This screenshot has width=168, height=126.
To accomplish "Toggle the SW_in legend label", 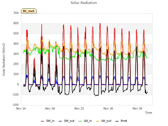I will tap(50, 121).
